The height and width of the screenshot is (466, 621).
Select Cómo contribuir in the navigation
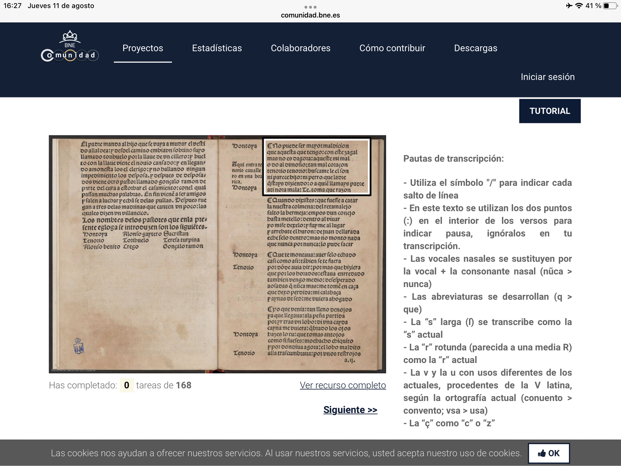[x=392, y=48]
